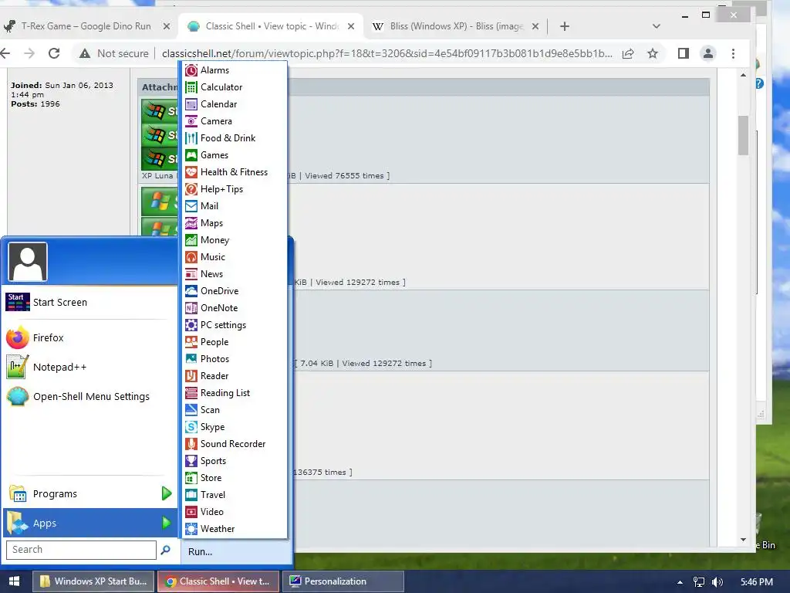Launch the News app icon
This screenshot has width=790, height=593.
pyautogui.click(x=191, y=274)
